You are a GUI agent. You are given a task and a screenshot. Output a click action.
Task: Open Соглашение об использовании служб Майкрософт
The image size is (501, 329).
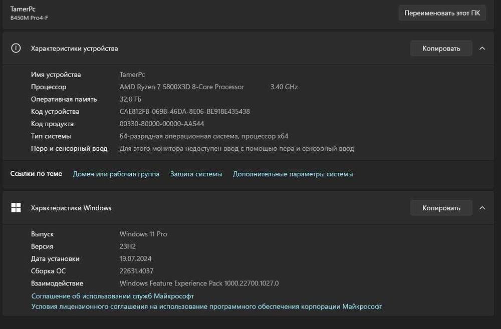tap(113, 296)
